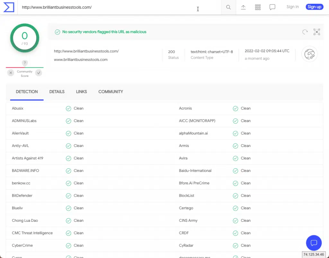Open the upload file icon
Screen dimensions: 329x258
(243, 7)
